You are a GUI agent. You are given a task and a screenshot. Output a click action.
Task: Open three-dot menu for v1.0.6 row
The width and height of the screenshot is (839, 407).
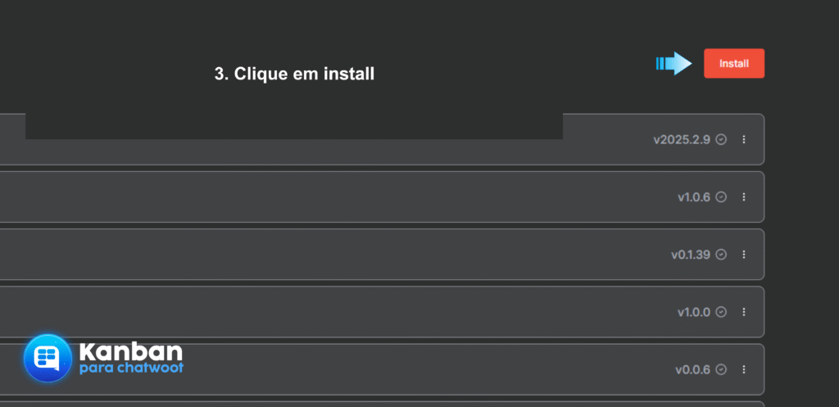click(744, 197)
